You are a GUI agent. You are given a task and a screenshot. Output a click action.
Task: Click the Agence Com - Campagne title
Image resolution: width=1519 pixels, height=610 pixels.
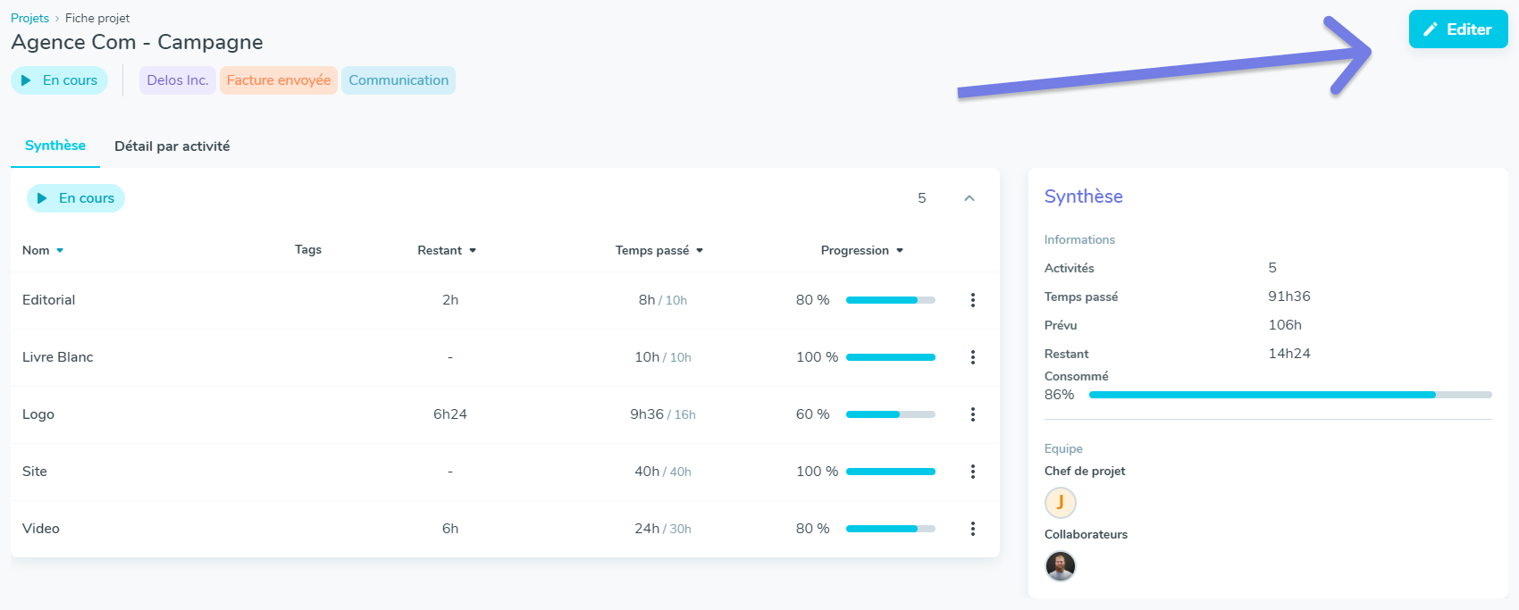[x=137, y=42]
